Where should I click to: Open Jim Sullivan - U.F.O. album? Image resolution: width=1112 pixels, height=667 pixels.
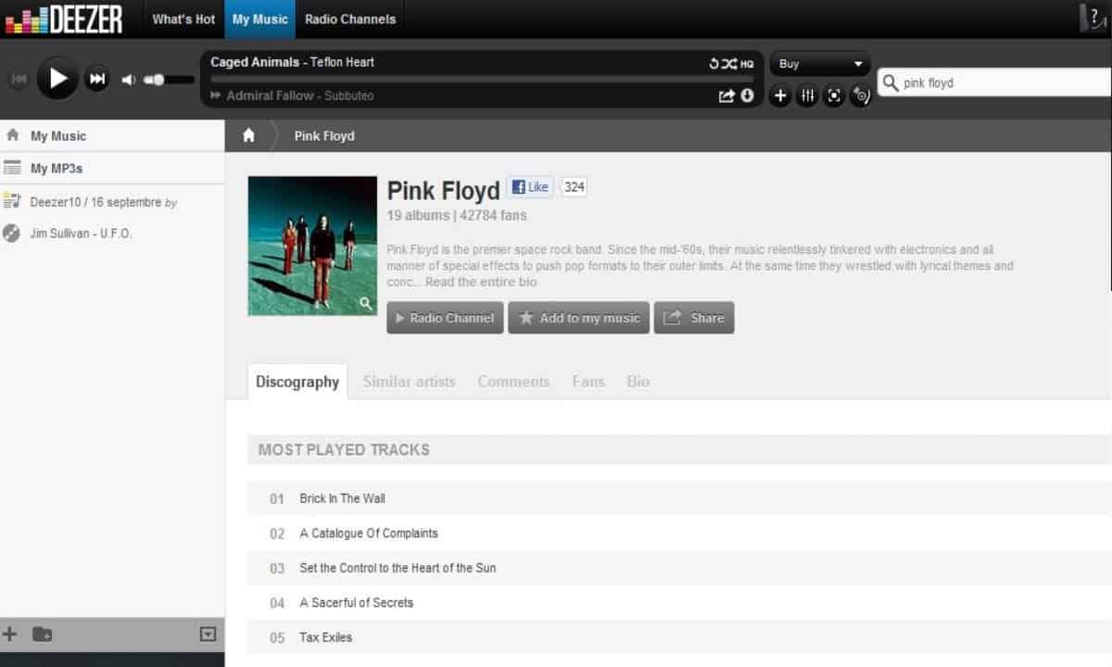pos(82,233)
